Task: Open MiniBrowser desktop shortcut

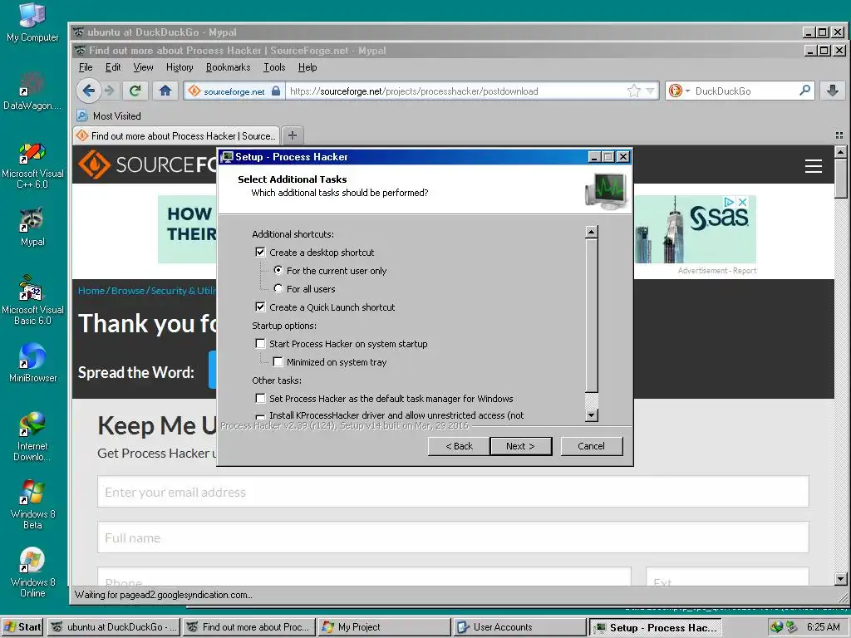Action: point(32,362)
